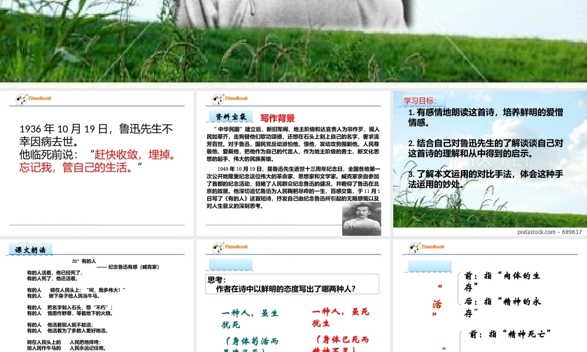Select the red text 一种人,虽死犹生

point(340,317)
